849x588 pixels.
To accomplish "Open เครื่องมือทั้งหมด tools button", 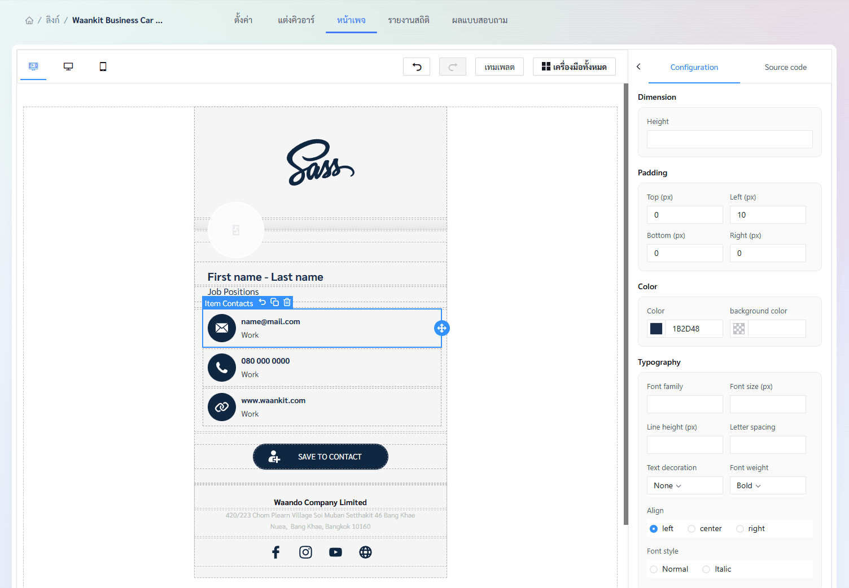I will (x=574, y=67).
